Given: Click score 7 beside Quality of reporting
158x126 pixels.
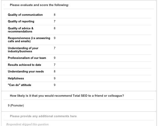Looking at the screenshot, I should [x=55, y=21].
